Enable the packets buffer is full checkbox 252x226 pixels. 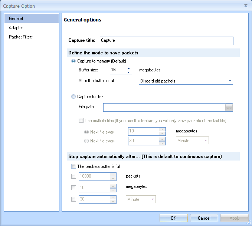click(x=73, y=166)
